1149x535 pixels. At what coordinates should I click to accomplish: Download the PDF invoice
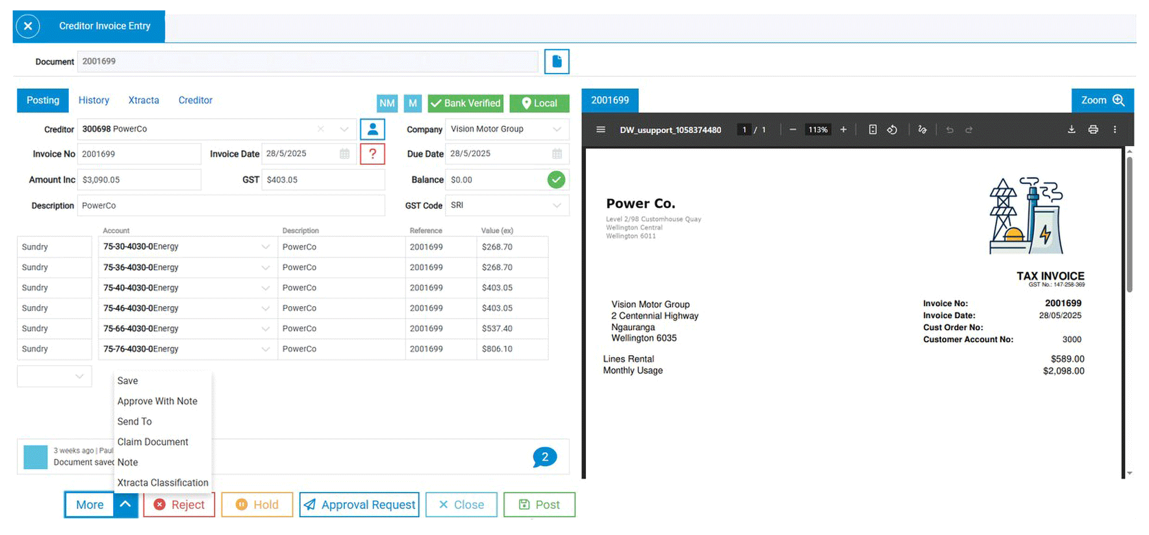pos(1071,130)
